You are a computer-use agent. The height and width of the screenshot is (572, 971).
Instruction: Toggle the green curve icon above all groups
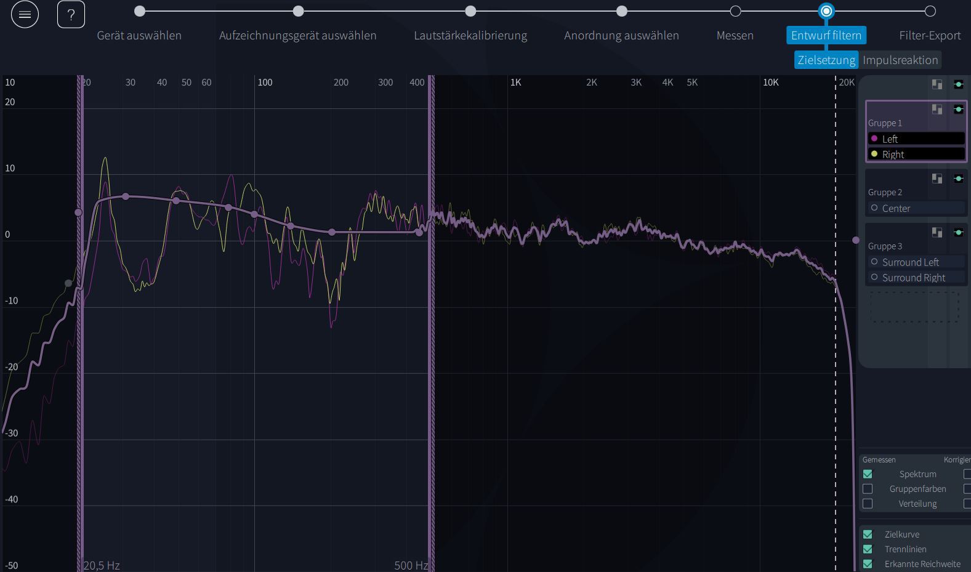pos(959,84)
